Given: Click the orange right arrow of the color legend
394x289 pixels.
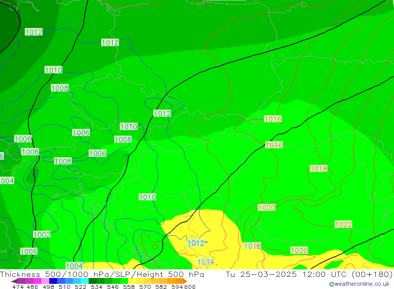Looking at the screenshot, I should coord(185,281).
